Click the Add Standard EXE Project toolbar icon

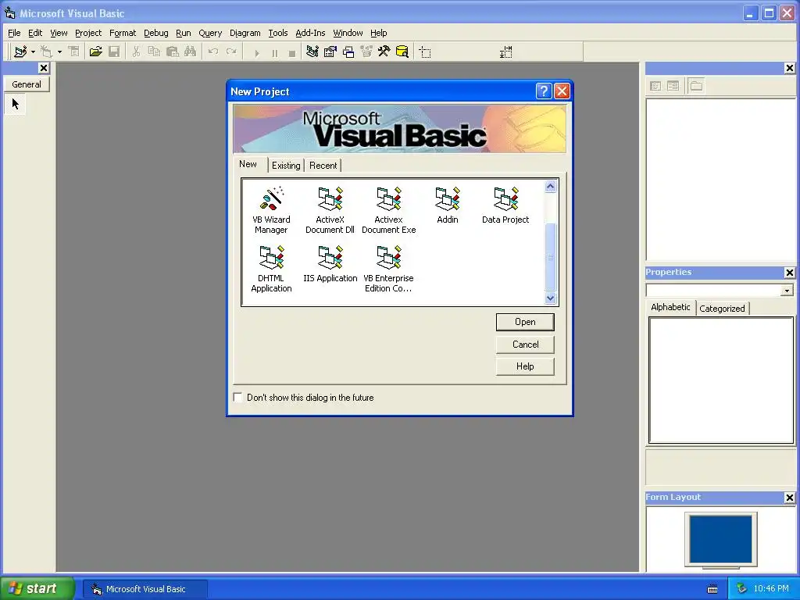point(20,52)
